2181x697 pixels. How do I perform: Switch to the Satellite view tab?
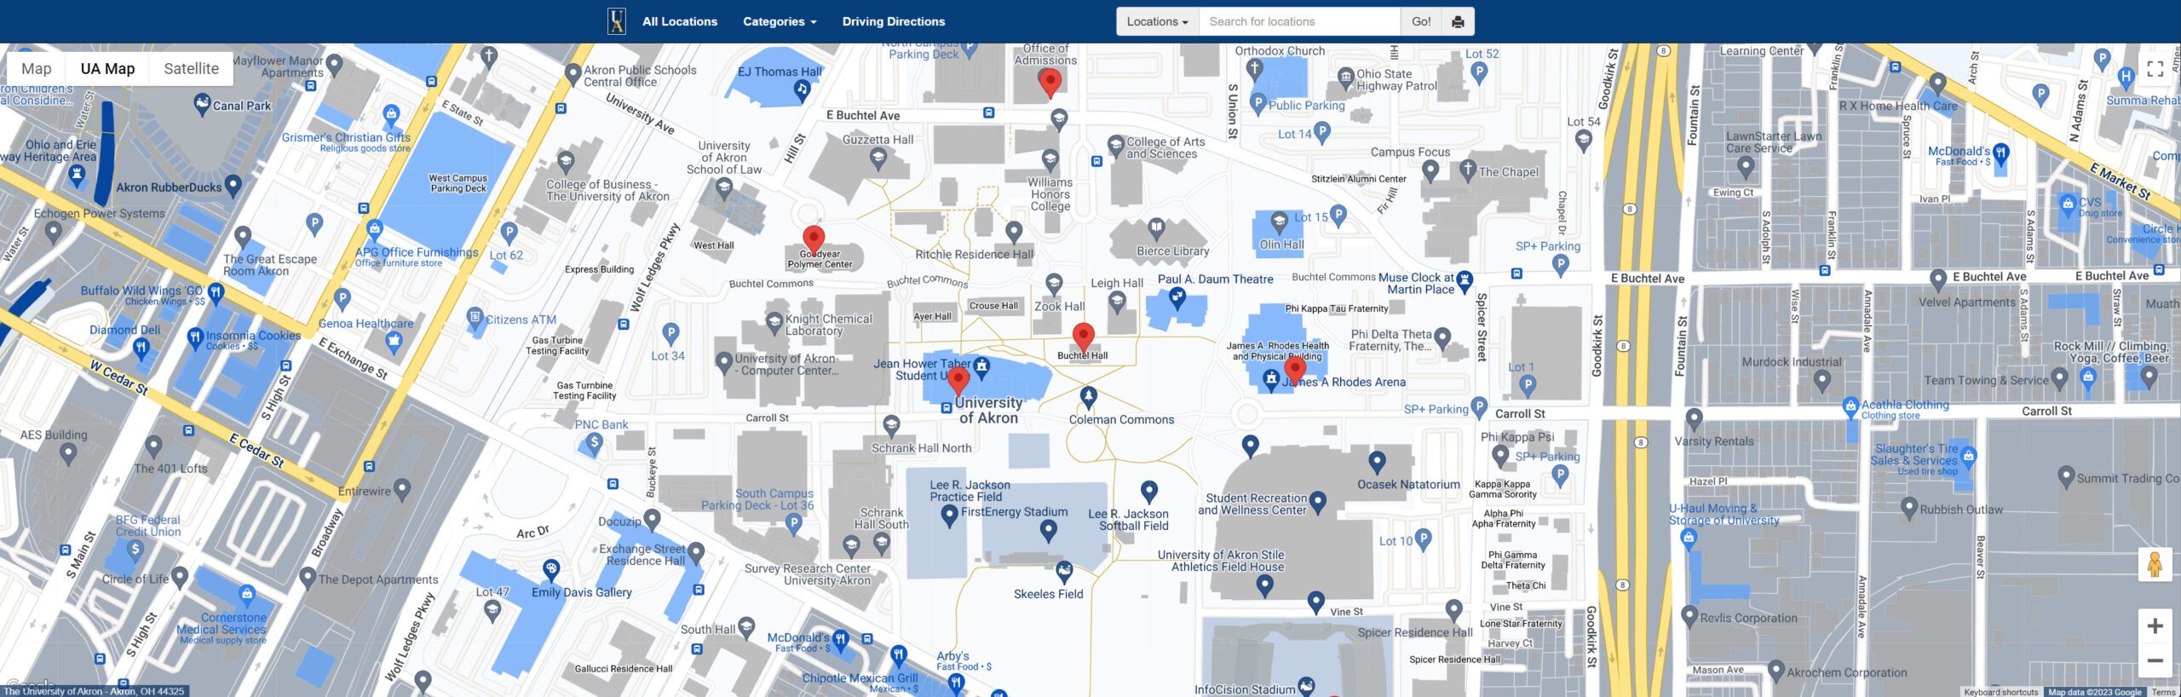point(191,69)
